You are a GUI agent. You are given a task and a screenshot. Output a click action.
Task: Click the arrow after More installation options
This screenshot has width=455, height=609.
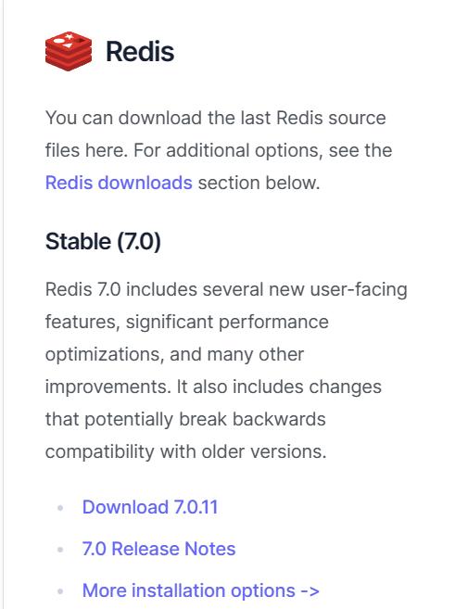point(310,591)
